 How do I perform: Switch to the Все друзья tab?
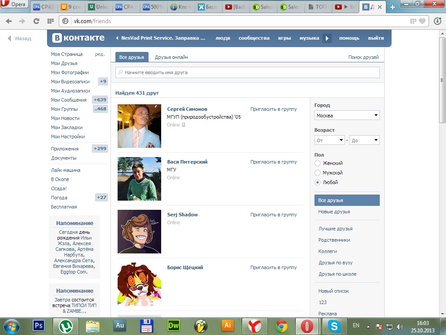tap(132, 57)
